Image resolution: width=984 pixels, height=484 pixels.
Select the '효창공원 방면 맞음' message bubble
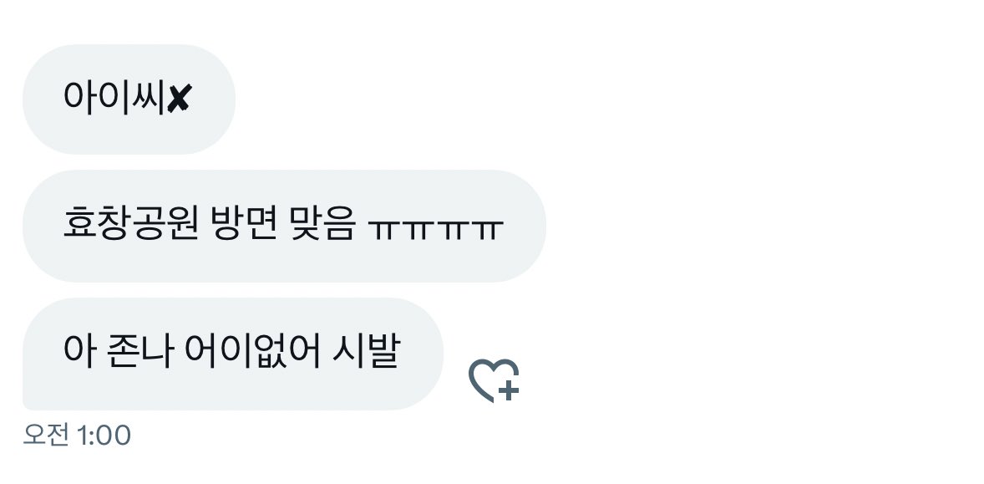[x=284, y=226]
